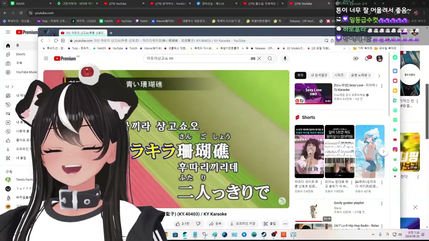Open the notifications bell

(367, 59)
